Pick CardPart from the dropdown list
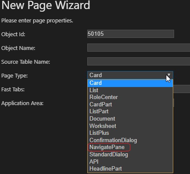 pyautogui.click(x=130, y=104)
